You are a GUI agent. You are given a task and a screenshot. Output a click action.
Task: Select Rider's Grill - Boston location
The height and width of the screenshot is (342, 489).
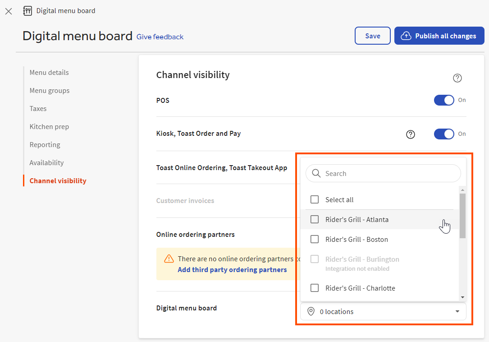point(315,240)
